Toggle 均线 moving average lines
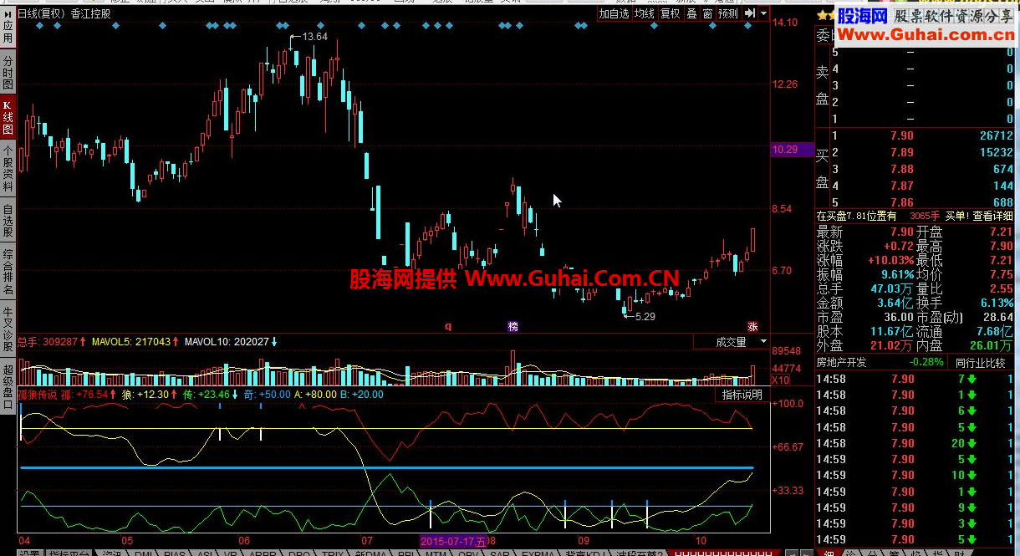The width and height of the screenshot is (1020, 556). pos(644,13)
